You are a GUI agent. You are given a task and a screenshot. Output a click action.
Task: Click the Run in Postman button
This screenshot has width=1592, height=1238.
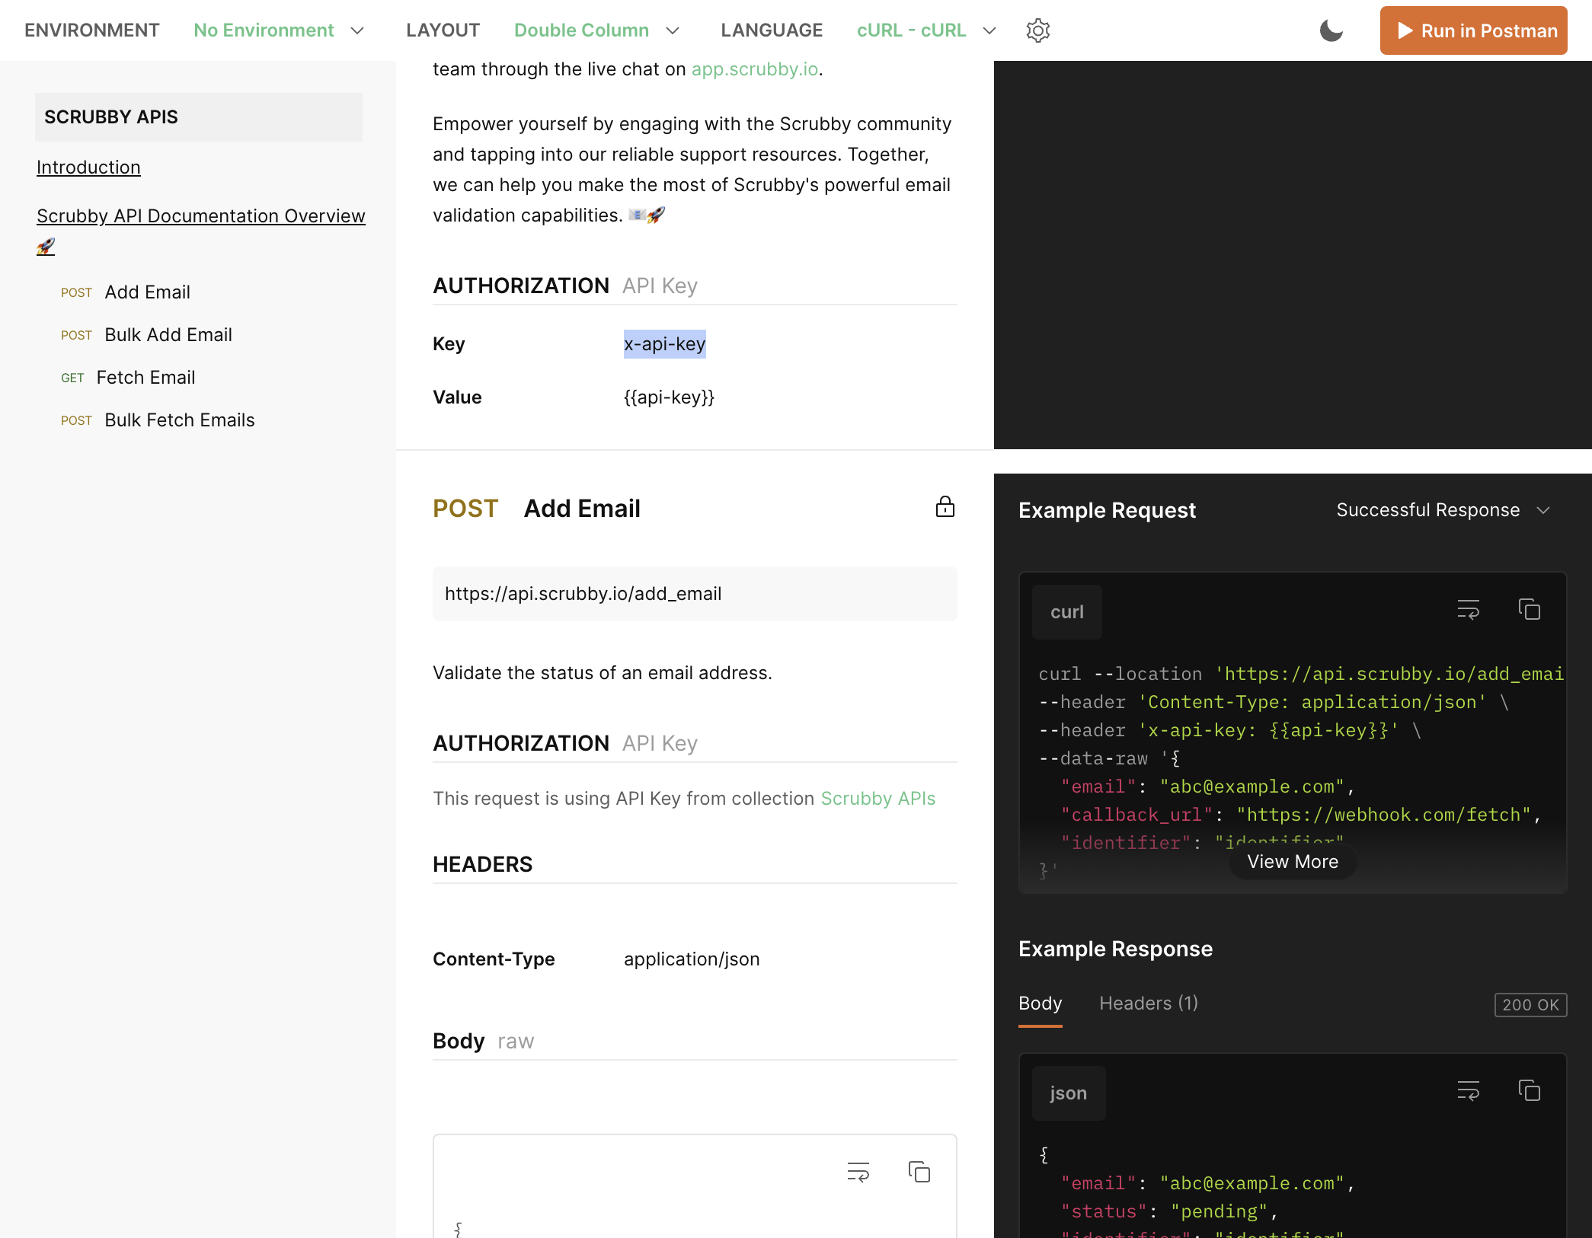[1473, 30]
